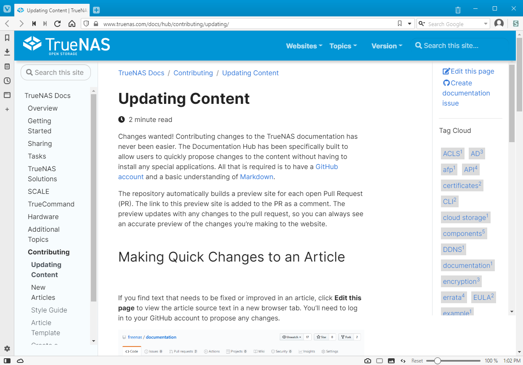Open a new tab with plus button
This screenshot has height=365, width=523.
(x=96, y=10)
